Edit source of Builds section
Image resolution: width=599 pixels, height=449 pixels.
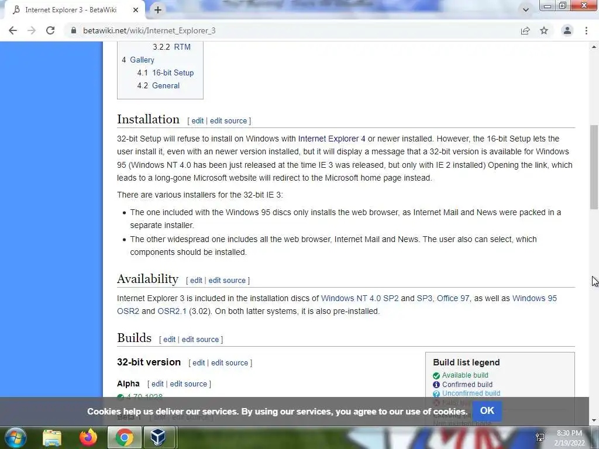[200, 340]
